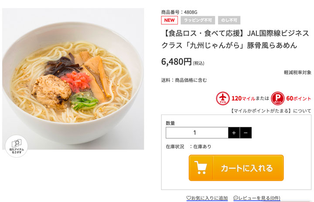Add item with カートに入れる button

(236, 168)
